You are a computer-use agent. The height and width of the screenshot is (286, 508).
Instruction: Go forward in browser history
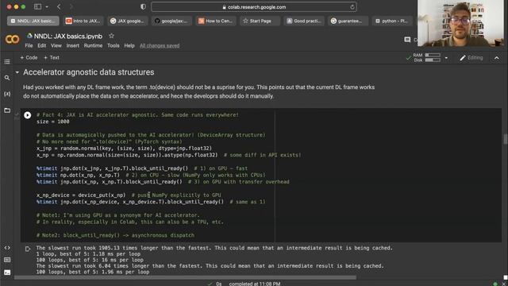(x=71, y=6)
